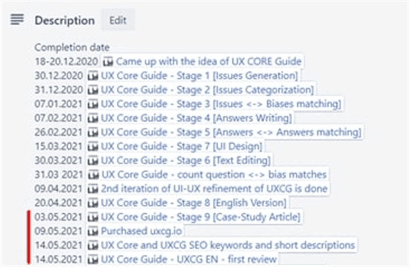Click the board icon on '2nd iteration' row

pyautogui.click(x=92, y=189)
